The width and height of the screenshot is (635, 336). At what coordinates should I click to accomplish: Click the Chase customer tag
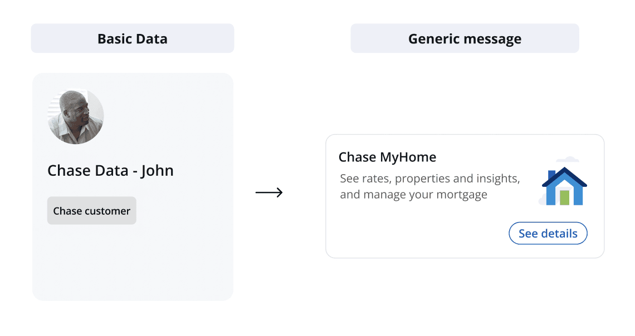click(x=91, y=211)
